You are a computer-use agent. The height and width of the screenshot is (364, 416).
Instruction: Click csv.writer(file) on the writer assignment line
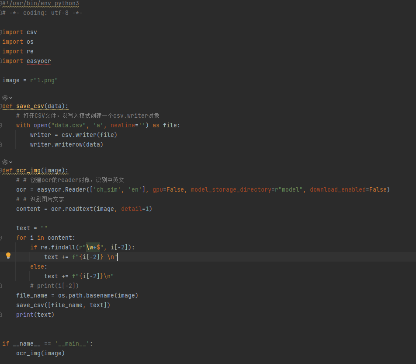(x=90, y=135)
